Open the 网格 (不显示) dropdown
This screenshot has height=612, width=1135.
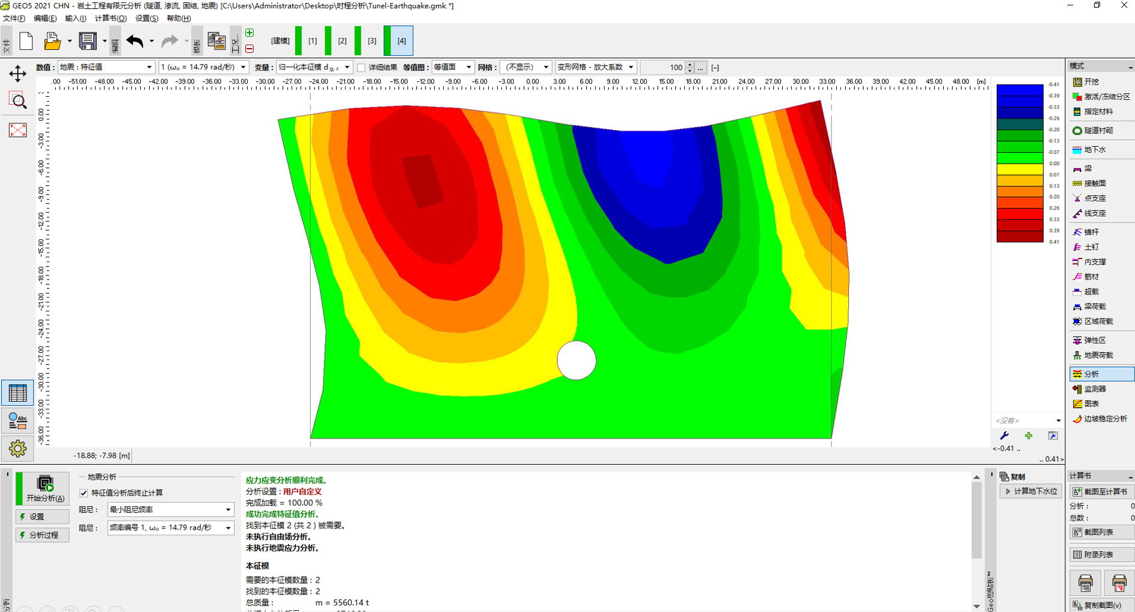525,67
